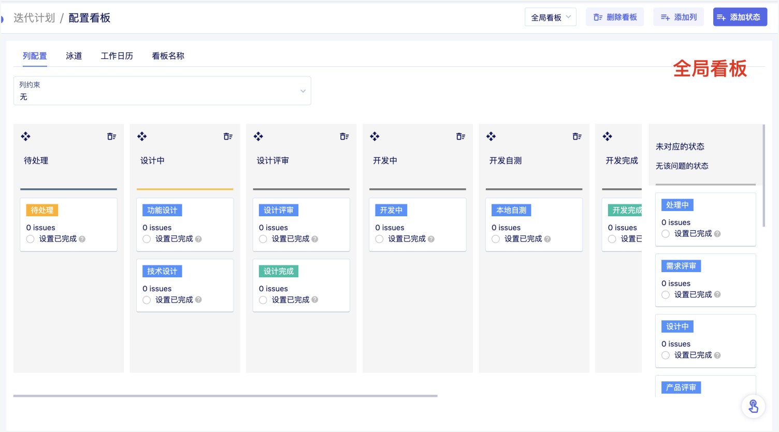
Task: Open the 工作日历 tab
Action: click(117, 56)
